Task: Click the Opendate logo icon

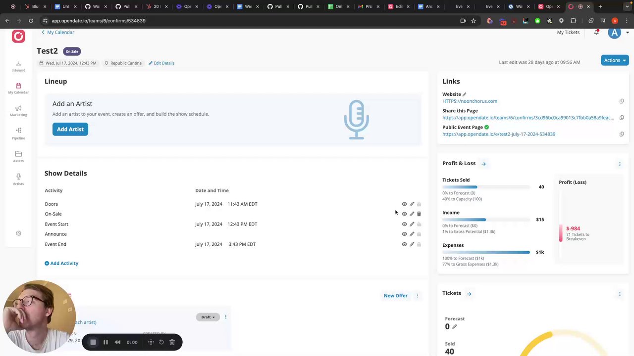Action: point(18,36)
